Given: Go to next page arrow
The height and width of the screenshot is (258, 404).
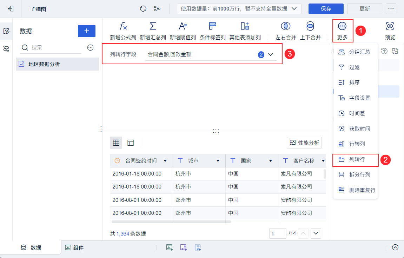Looking at the screenshot, I should pos(316,233).
